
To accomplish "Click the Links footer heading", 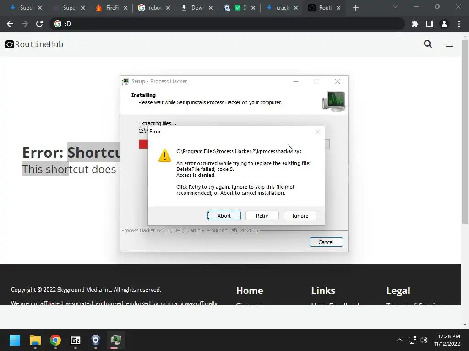I will [323, 290].
